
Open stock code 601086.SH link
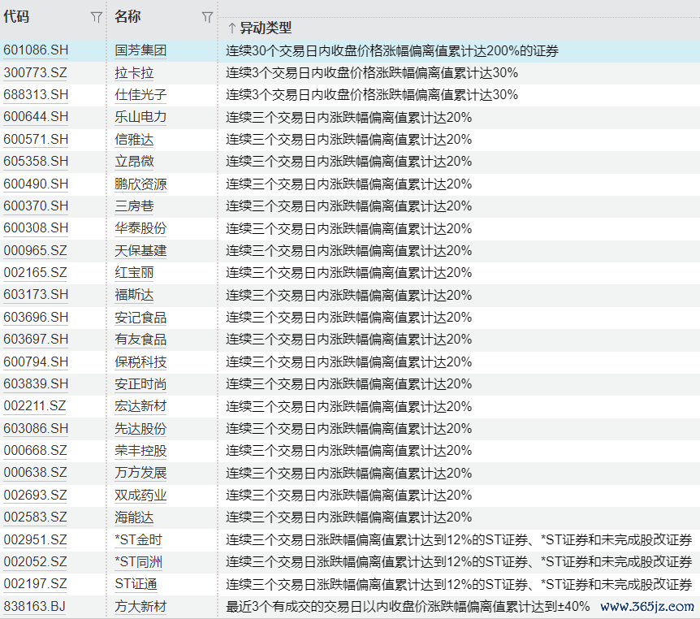(36, 50)
